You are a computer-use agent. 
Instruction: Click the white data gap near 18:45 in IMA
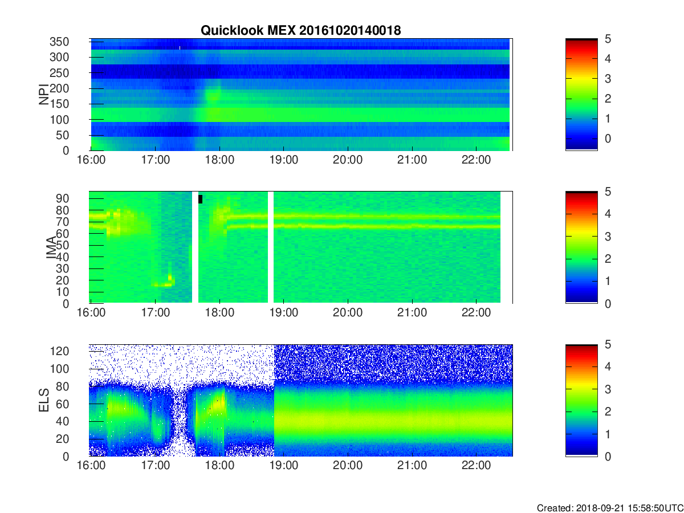tap(271, 247)
